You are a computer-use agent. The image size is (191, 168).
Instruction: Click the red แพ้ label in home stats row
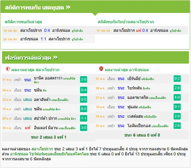139,30
